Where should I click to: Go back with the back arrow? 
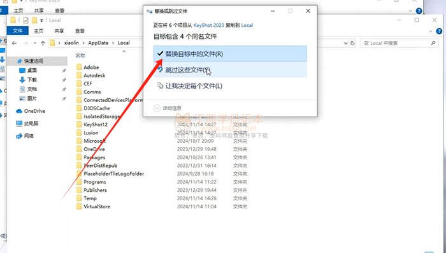coord(14,43)
